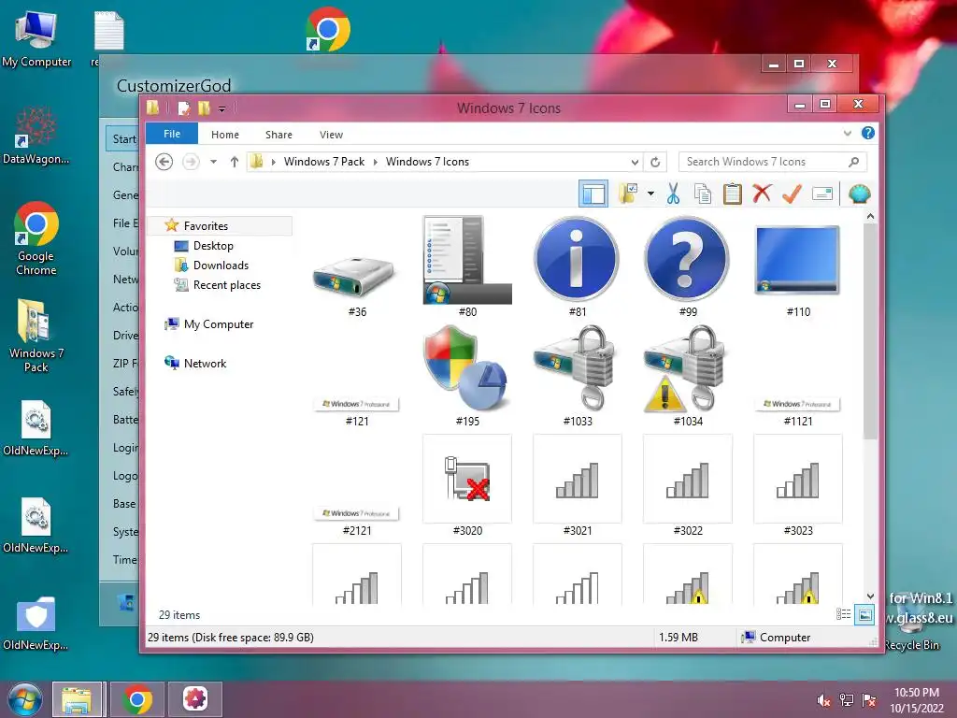Click the Windows Start orb

coord(24,699)
